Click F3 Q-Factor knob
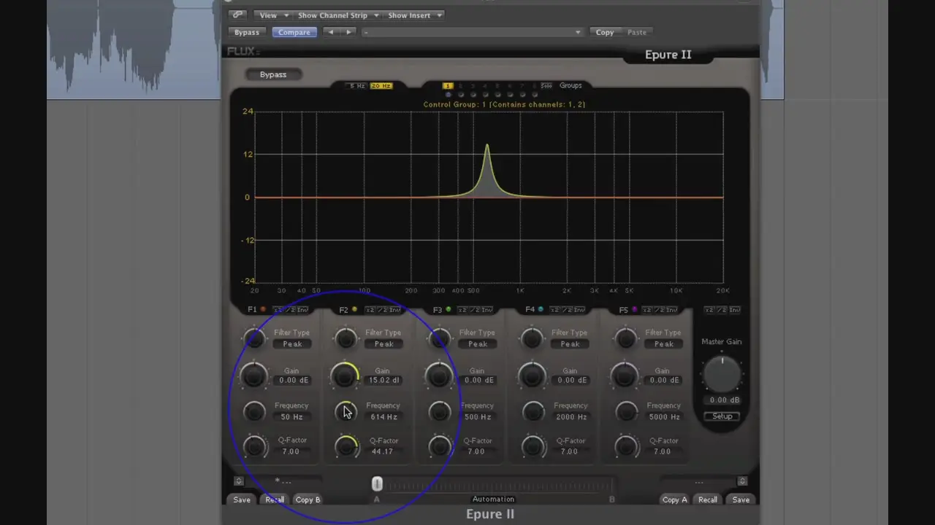This screenshot has height=525, width=935. tap(439, 446)
